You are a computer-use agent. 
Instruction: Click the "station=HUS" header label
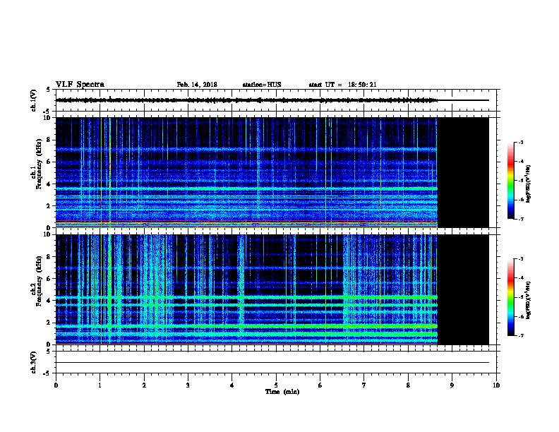tap(262, 85)
